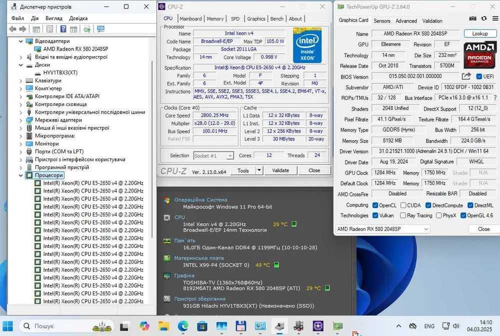Collapse the Диски tree node
500x336 pixels.
[20, 64]
